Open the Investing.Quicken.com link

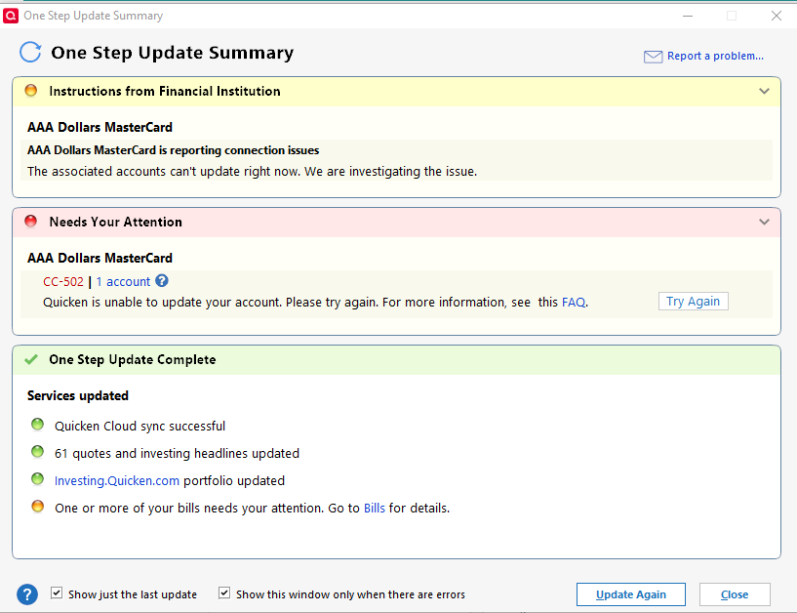coord(117,481)
